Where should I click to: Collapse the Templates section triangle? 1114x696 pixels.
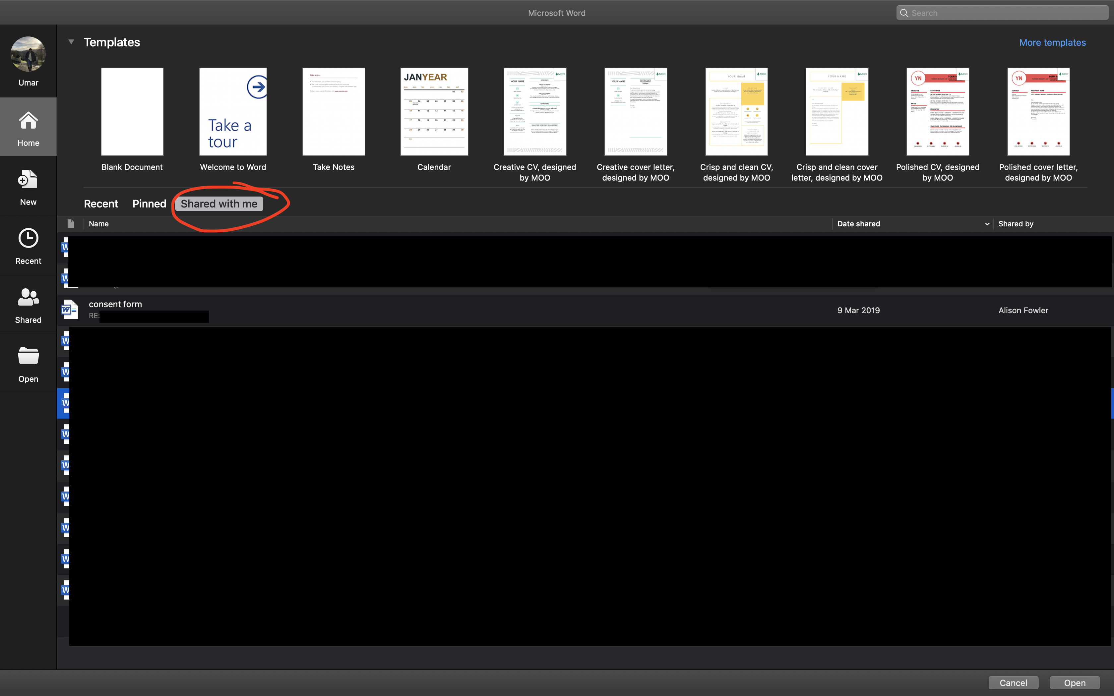[x=71, y=42]
